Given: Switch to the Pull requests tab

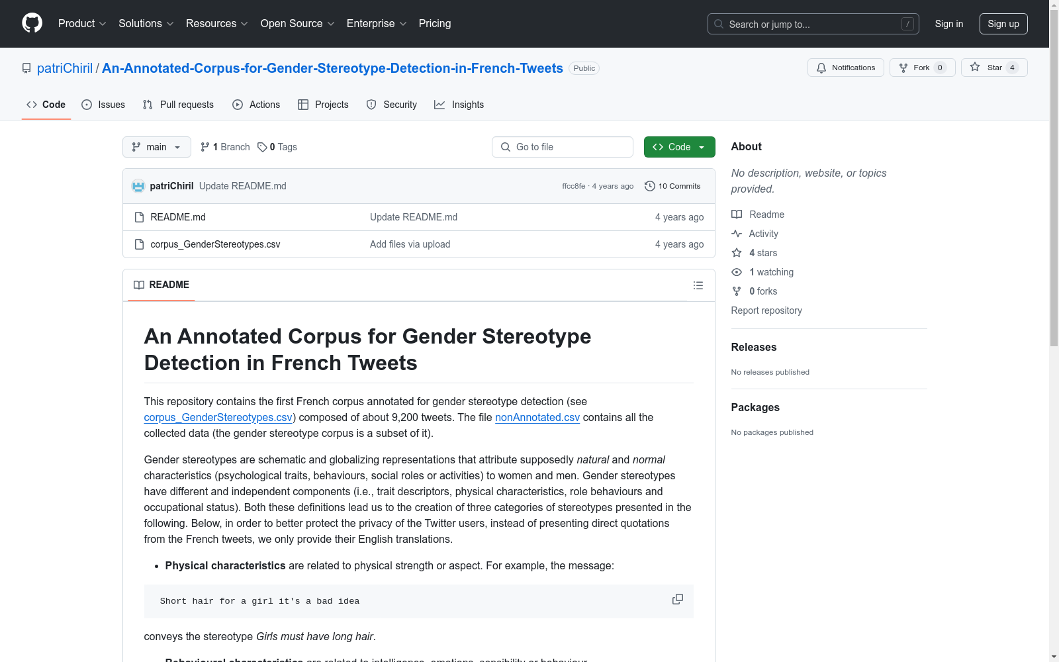Looking at the screenshot, I should click(178, 105).
